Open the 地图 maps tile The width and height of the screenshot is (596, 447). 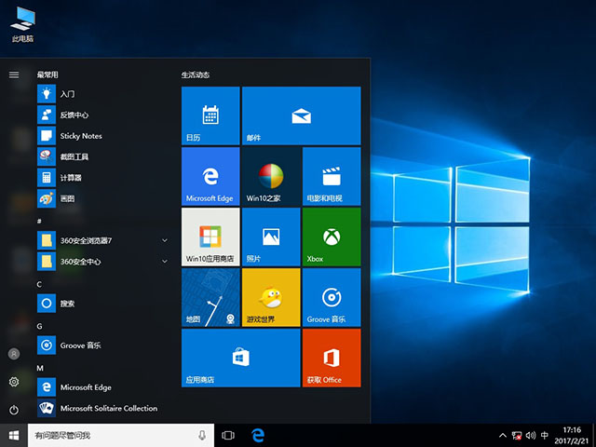click(x=210, y=297)
